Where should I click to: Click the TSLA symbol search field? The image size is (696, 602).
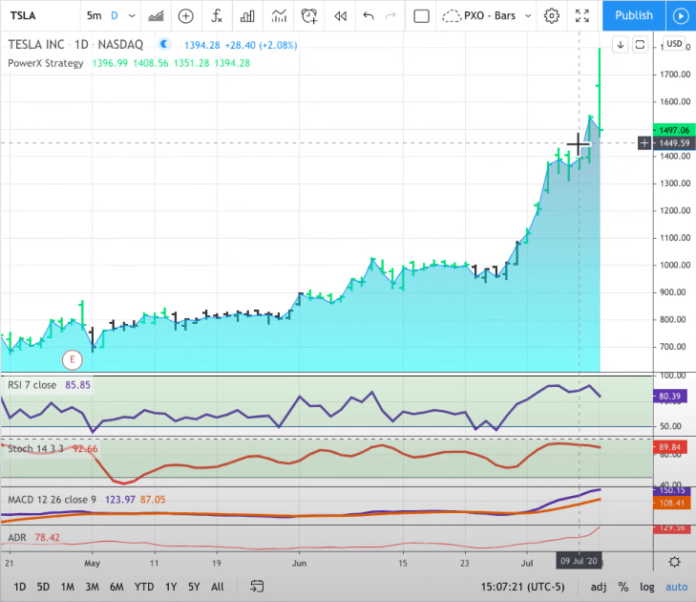23,16
